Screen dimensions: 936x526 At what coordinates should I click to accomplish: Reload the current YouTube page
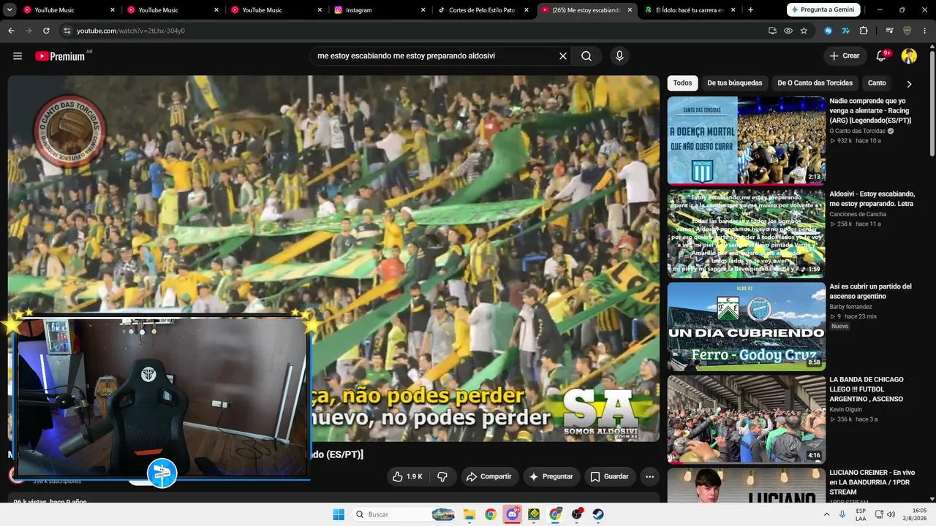coord(46,31)
